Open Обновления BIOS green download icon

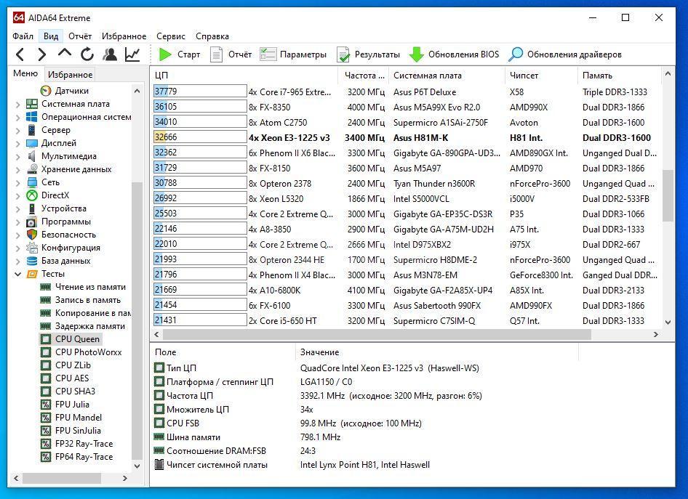(x=417, y=54)
